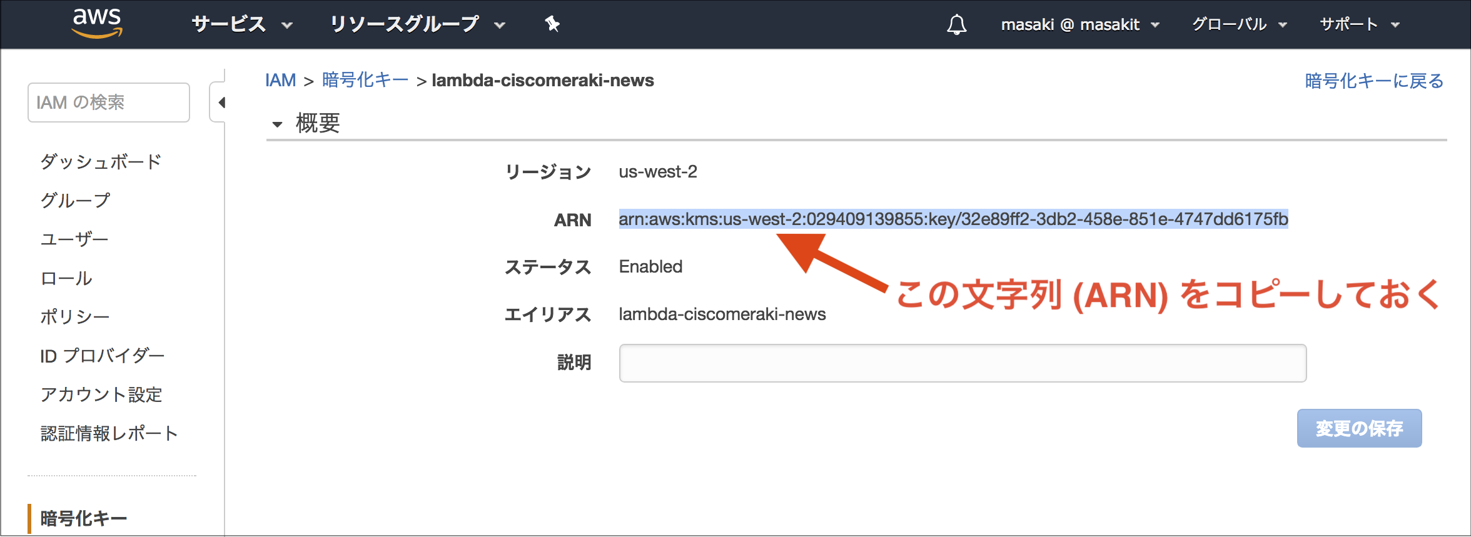
Task: Click the エイリアス label
Action: 548,314
